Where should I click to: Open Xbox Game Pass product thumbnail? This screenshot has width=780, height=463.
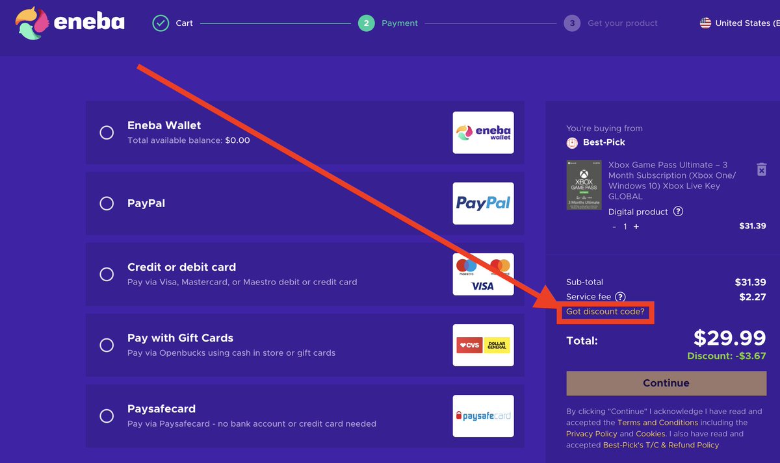click(584, 185)
